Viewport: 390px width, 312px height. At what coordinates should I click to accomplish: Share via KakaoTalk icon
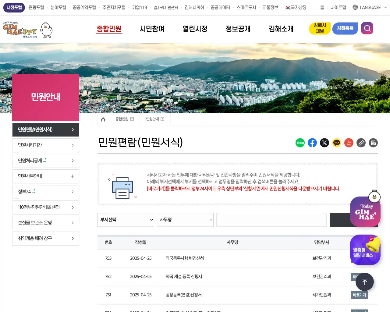[x=337, y=143]
